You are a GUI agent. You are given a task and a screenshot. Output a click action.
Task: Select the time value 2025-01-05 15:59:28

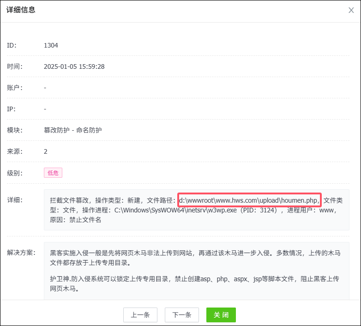74,66
